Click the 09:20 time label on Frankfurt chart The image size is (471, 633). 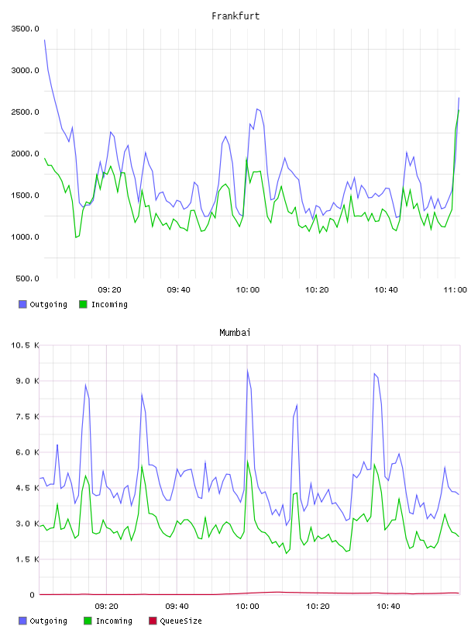(x=109, y=290)
